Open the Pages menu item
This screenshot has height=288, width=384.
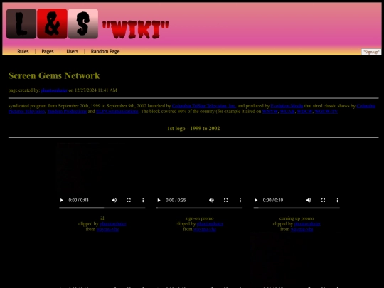pos(48,51)
